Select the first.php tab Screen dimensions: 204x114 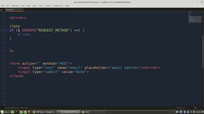coord(14,10)
